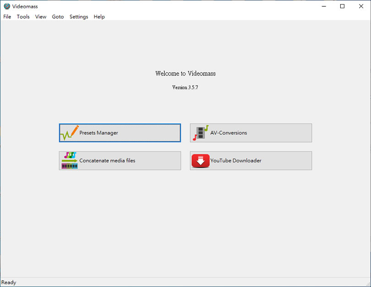371x287 pixels.
Task: Maximize the Videomass window
Action: pos(342,6)
